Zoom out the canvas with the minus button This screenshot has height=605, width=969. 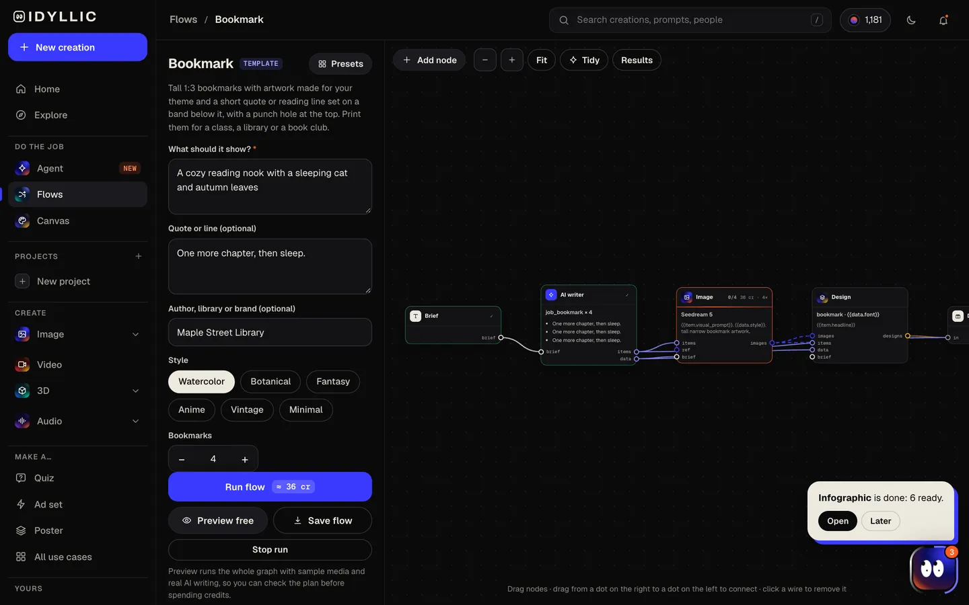coord(485,60)
